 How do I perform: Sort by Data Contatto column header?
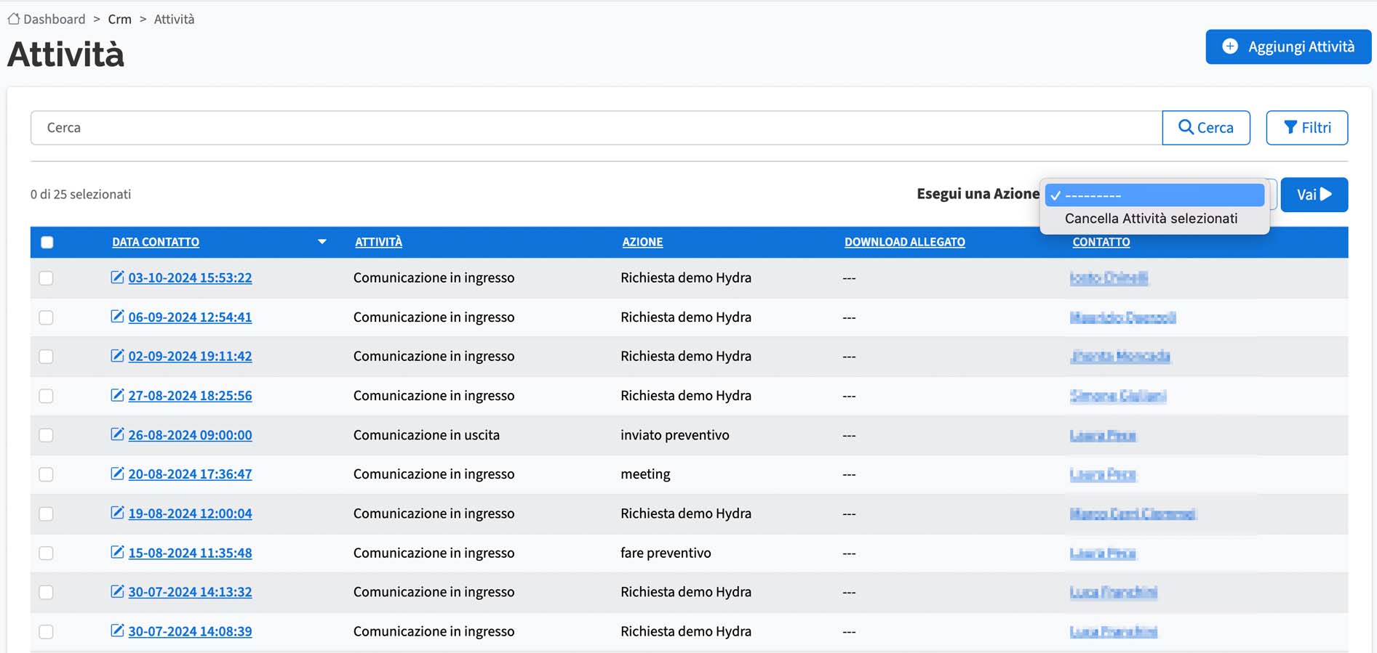pos(156,242)
